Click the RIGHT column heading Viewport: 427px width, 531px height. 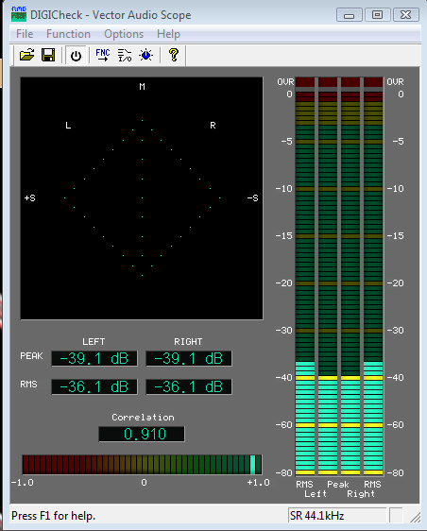(x=188, y=342)
